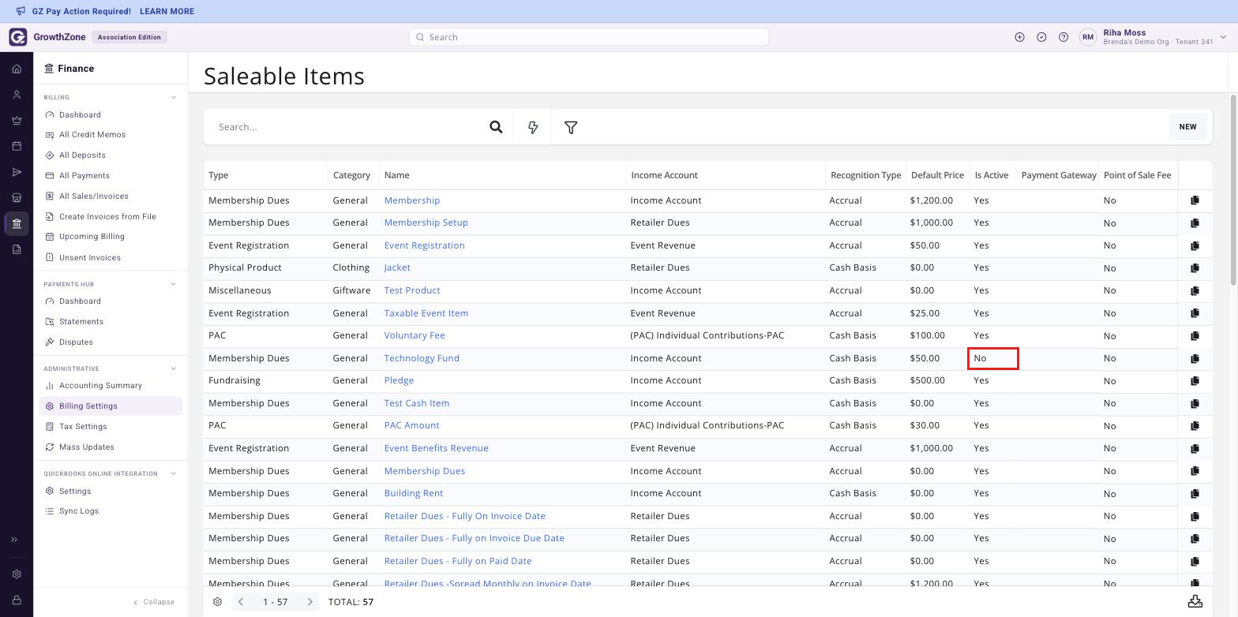Open the Technology Fund item link
The width and height of the screenshot is (1238, 617).
point(422,358)
